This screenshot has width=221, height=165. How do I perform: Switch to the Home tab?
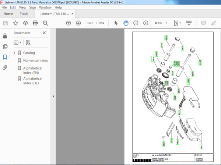[8, 14]
